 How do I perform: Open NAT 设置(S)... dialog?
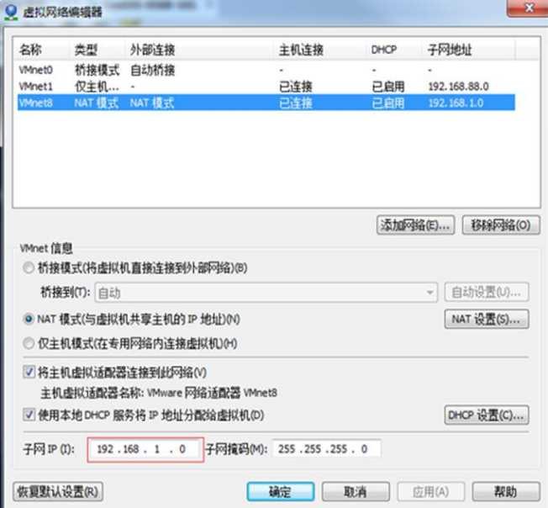(487, 320)
